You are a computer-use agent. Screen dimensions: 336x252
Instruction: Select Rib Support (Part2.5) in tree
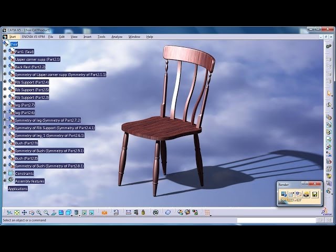tap(32, 90)
